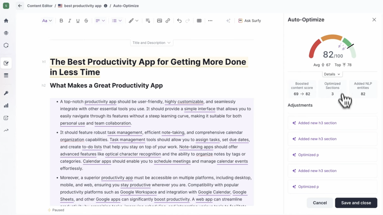Click Save and close
Image resolution: width=383 pixels, height=215 pixels.
point(356,203)
